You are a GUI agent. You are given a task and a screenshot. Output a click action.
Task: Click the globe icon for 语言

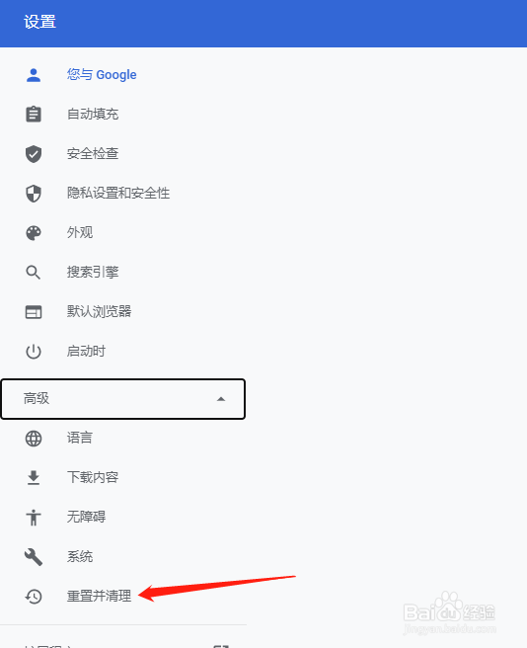point(34,438)
